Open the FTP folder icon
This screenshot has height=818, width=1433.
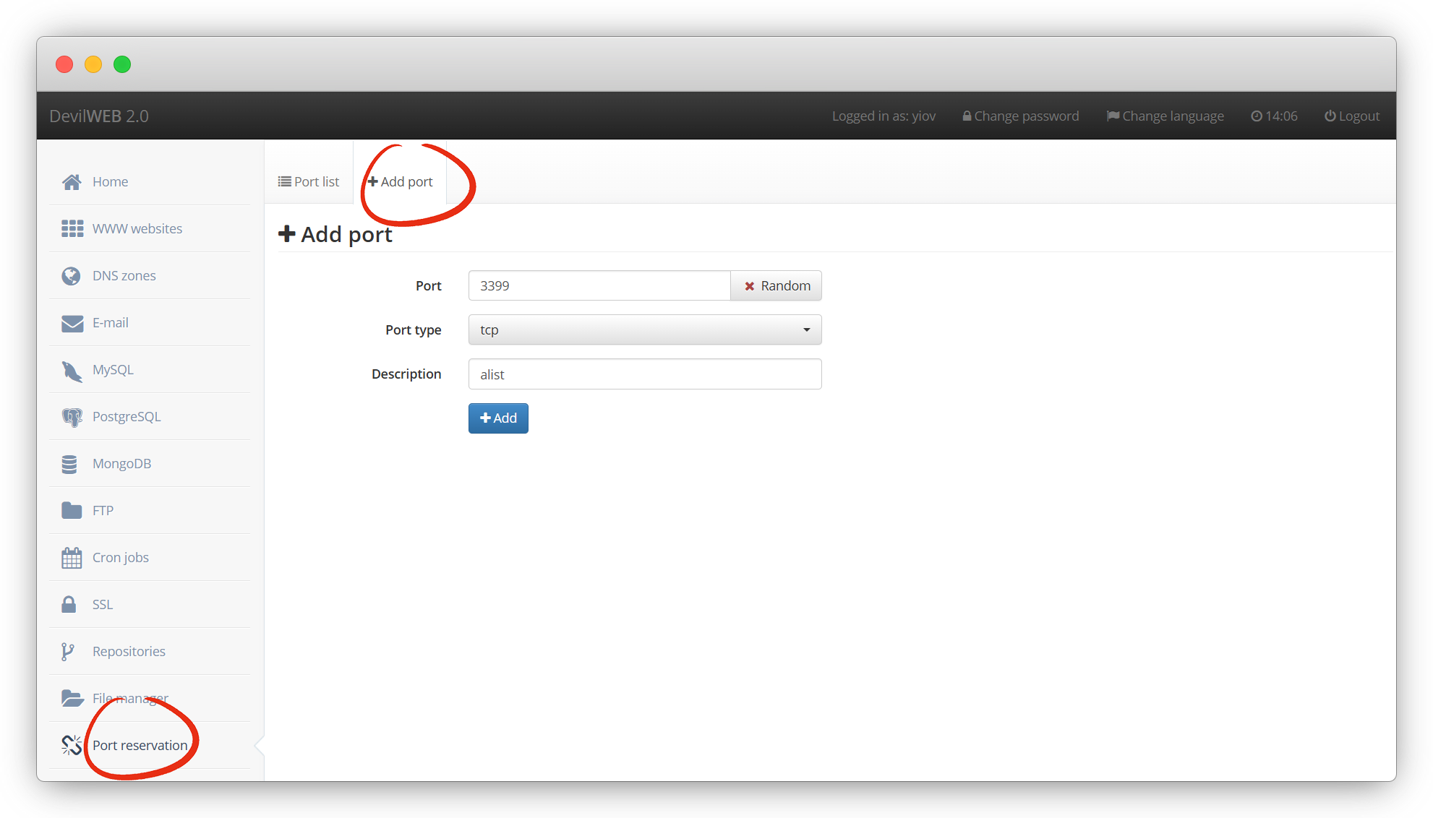(72, 511)
